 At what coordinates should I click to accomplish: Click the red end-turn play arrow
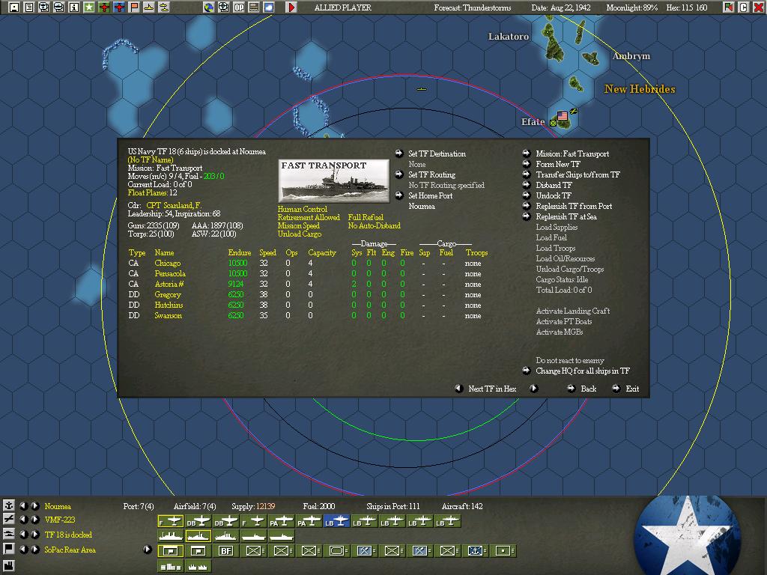291,7
